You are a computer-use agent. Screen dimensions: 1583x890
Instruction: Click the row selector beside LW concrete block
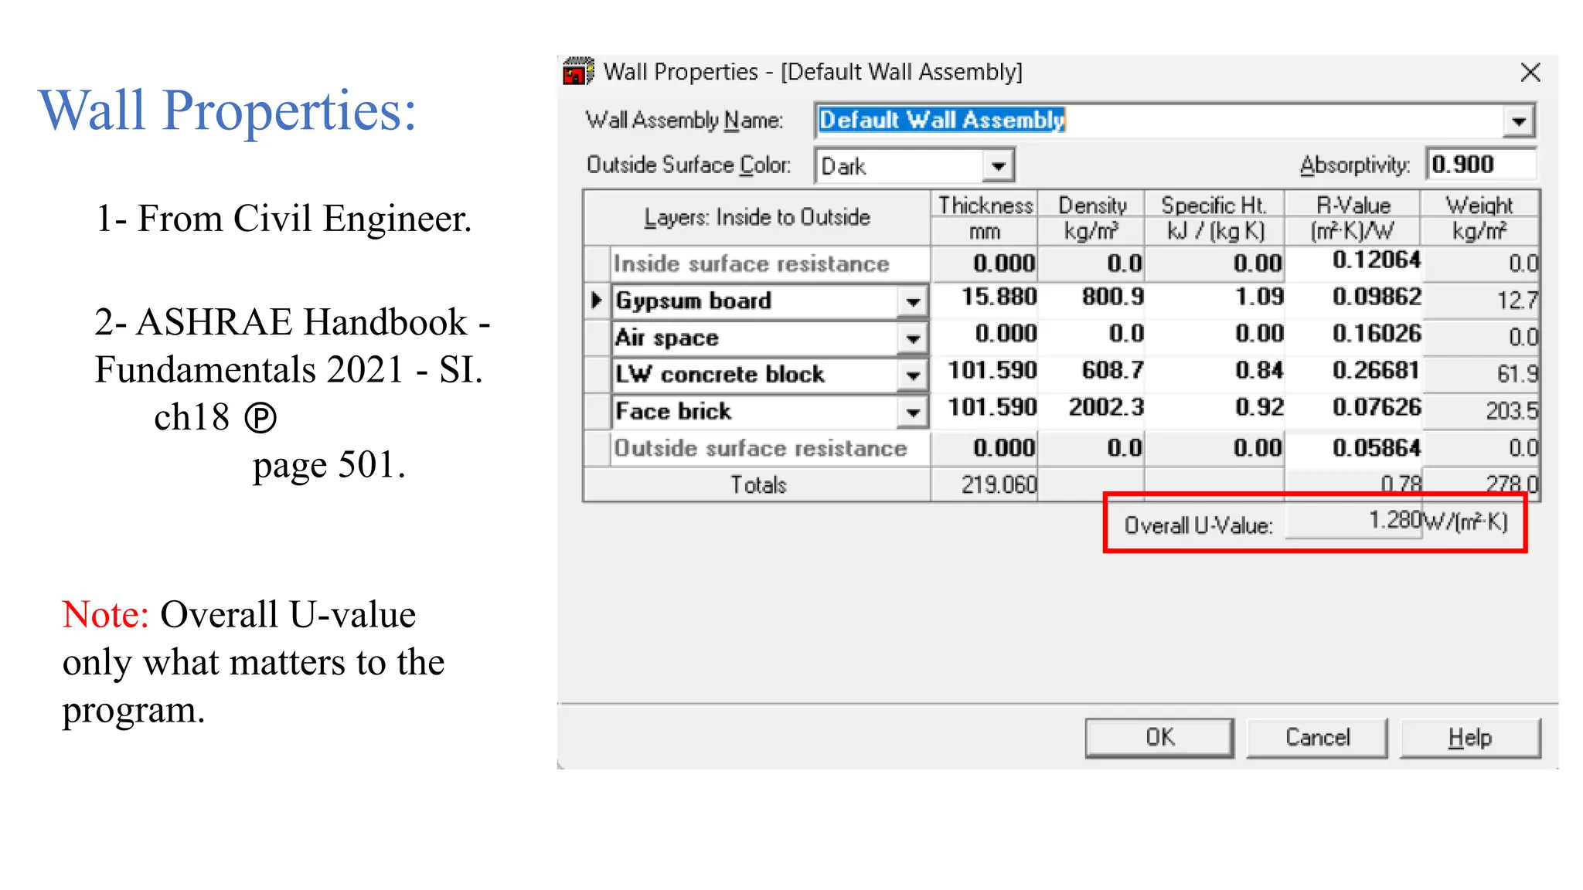[597, 375]
